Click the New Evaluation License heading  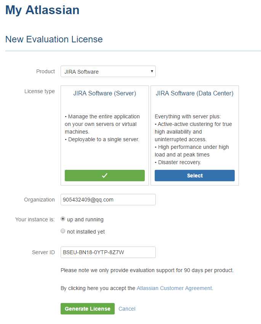pyautogui.click(x=54, y=39)
